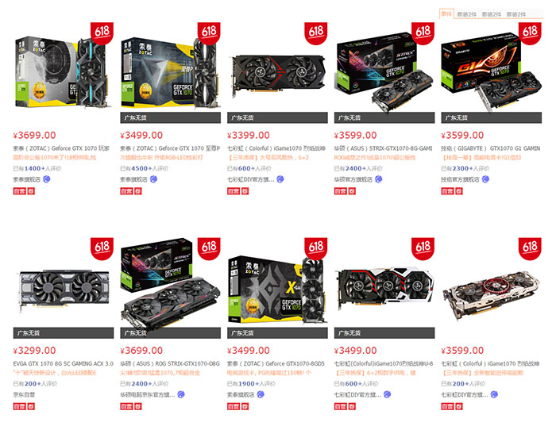Visit the 七彩虹DIY官方旗舰店 shop under ¥3399 listing

[x=251, y=179]
